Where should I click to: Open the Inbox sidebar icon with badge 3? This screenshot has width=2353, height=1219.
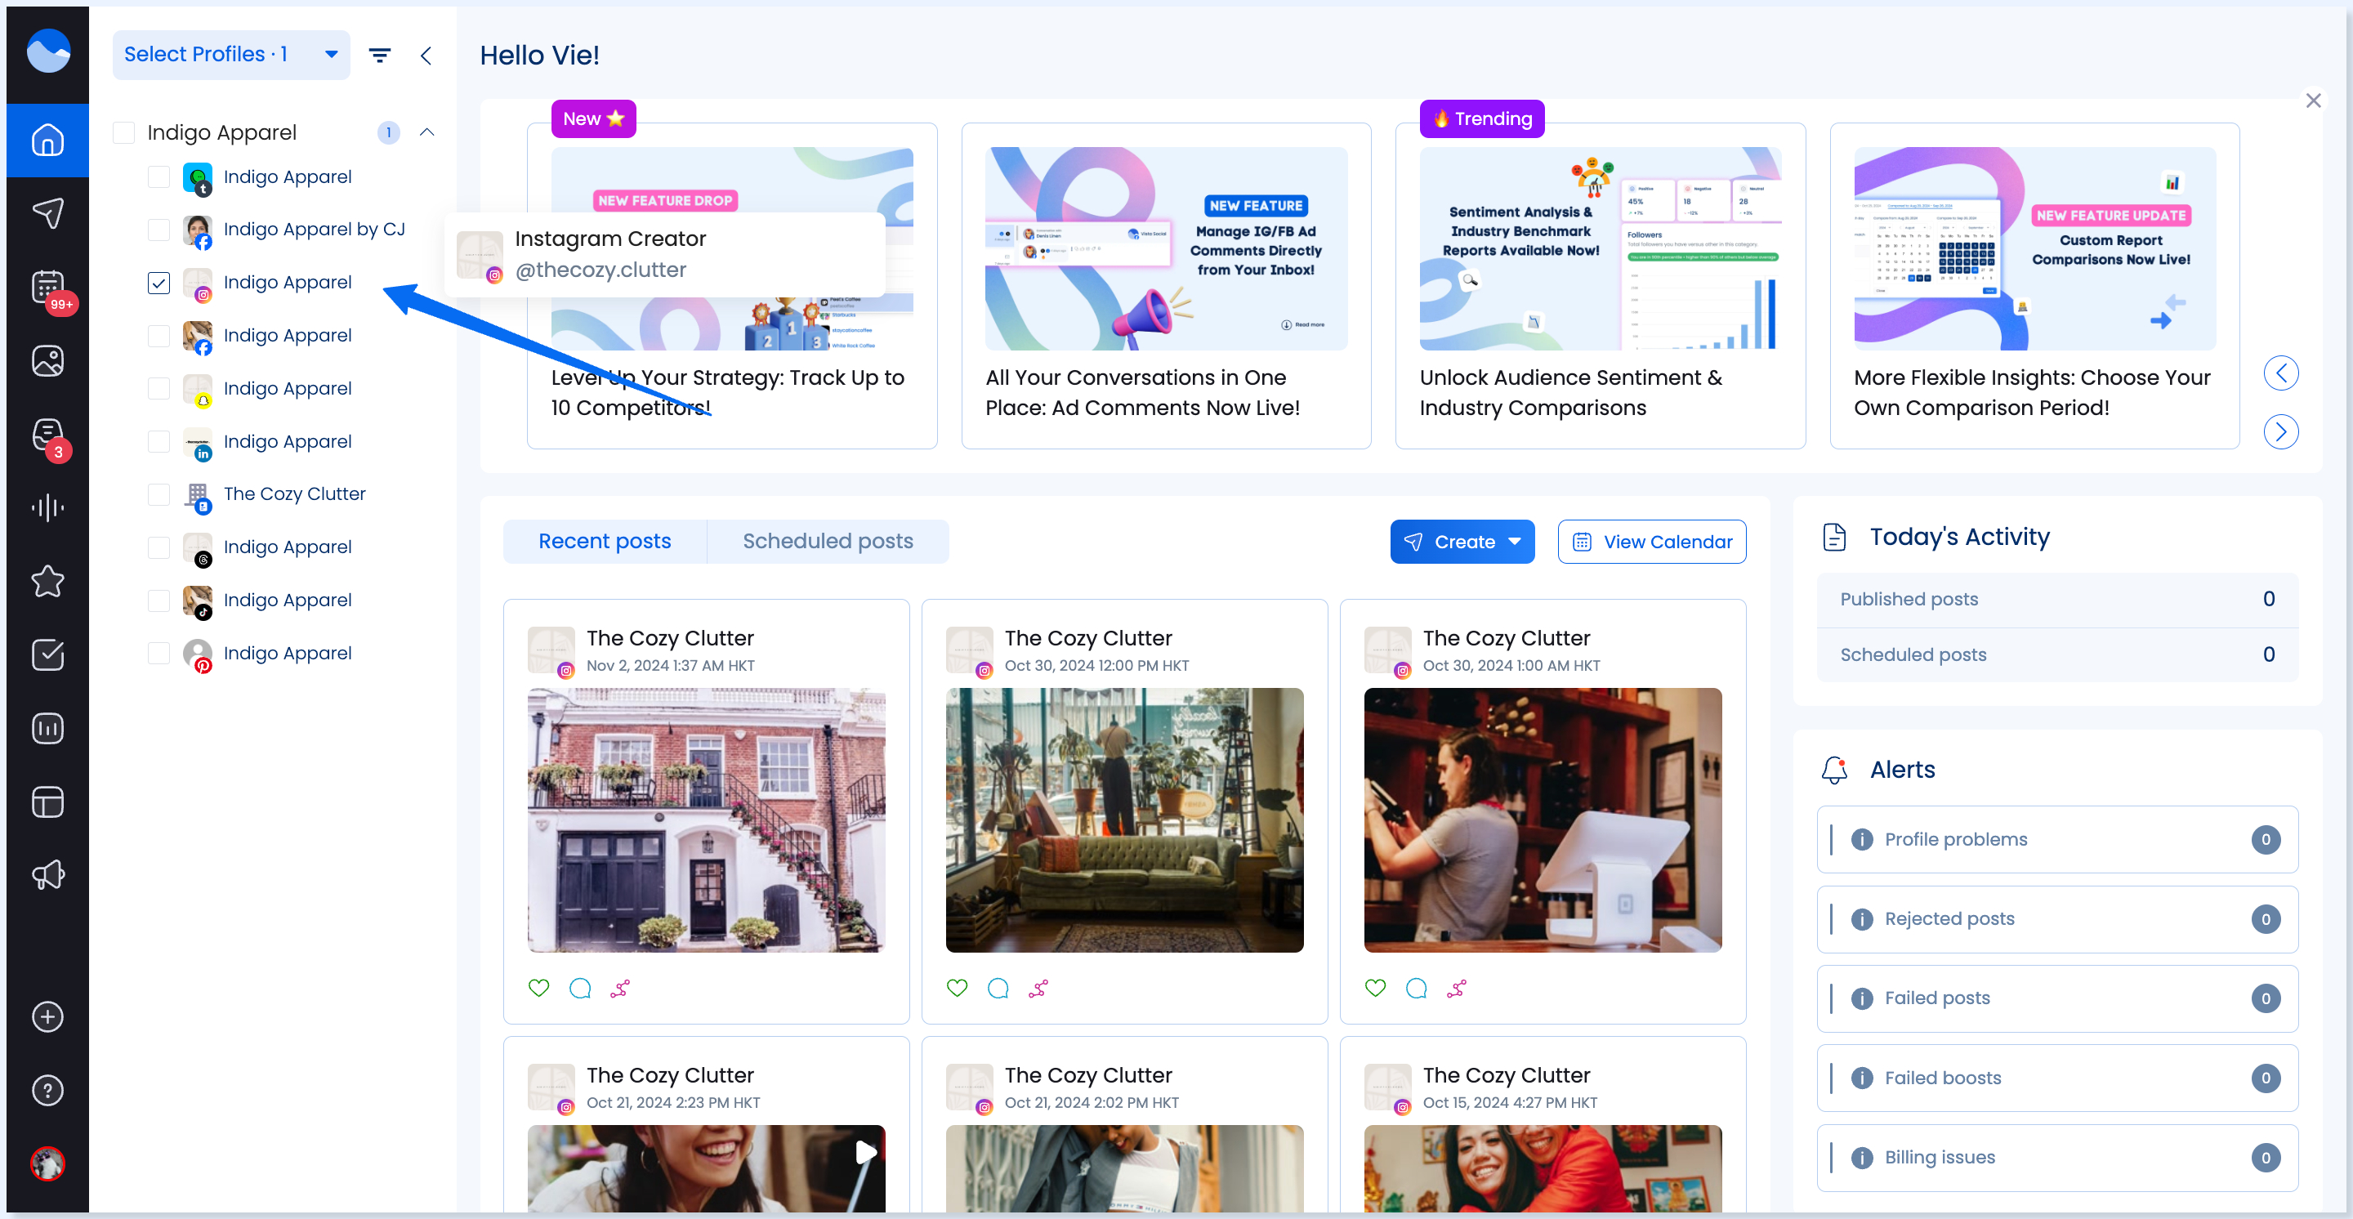47,435
